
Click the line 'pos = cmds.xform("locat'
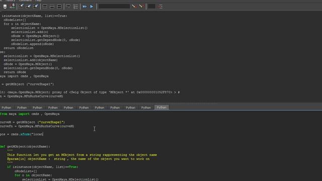coord(22,134)
